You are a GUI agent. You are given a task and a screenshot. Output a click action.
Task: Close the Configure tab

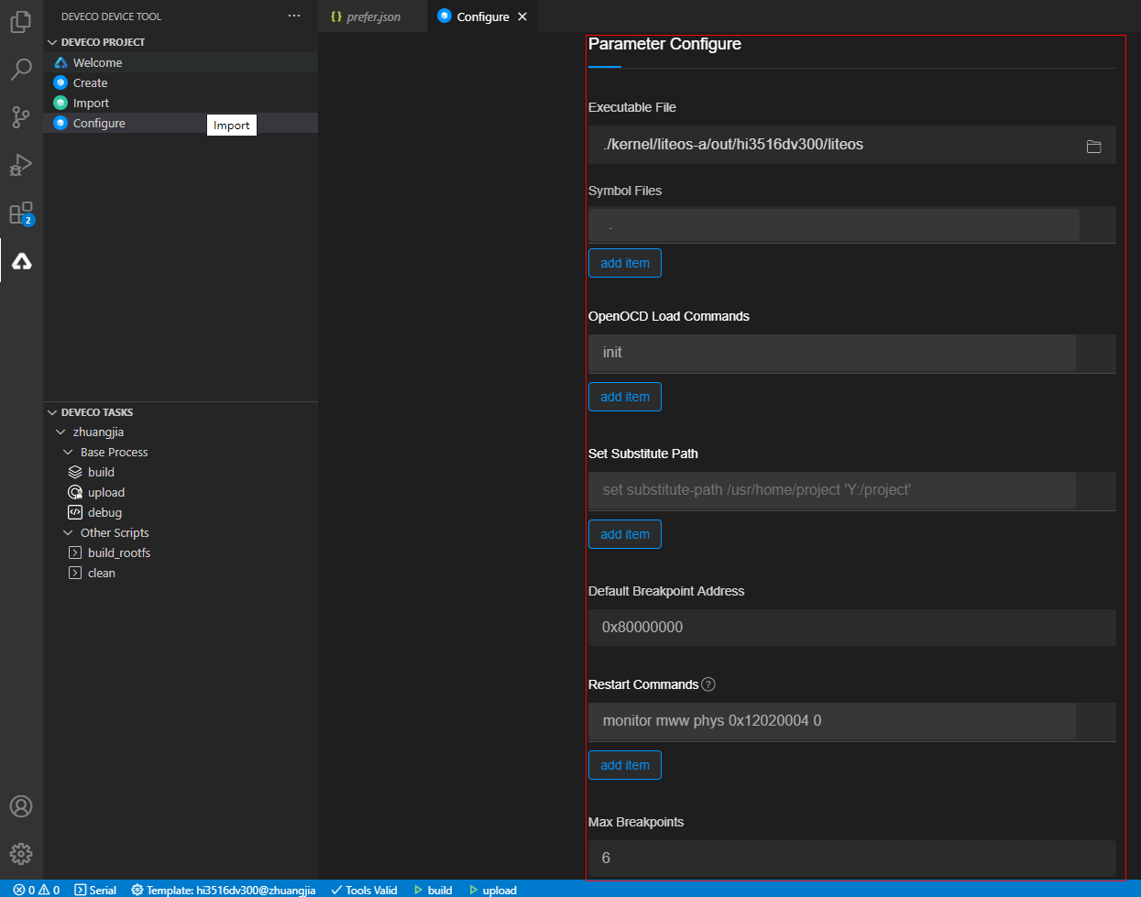click(522, 16)
